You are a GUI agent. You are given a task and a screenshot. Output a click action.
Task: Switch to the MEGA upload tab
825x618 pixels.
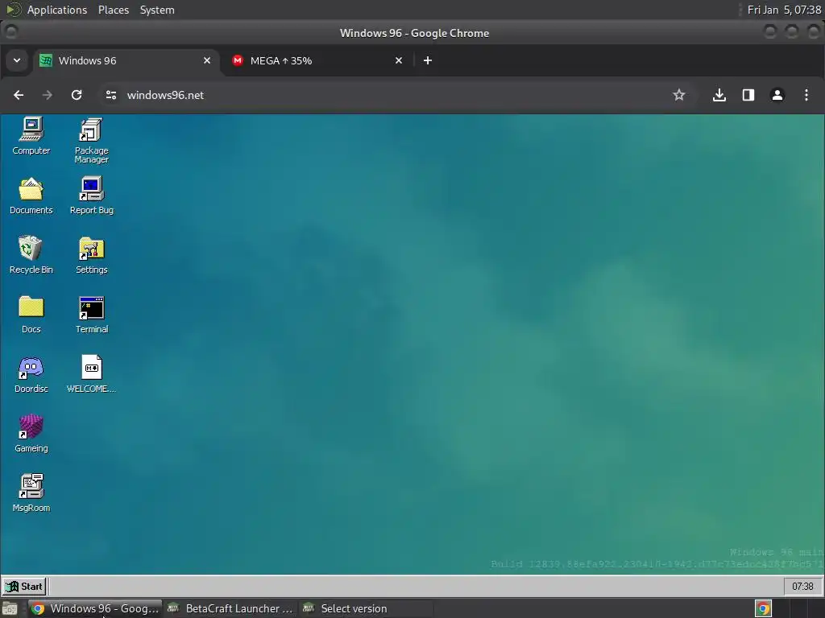[x=317, y=60]
